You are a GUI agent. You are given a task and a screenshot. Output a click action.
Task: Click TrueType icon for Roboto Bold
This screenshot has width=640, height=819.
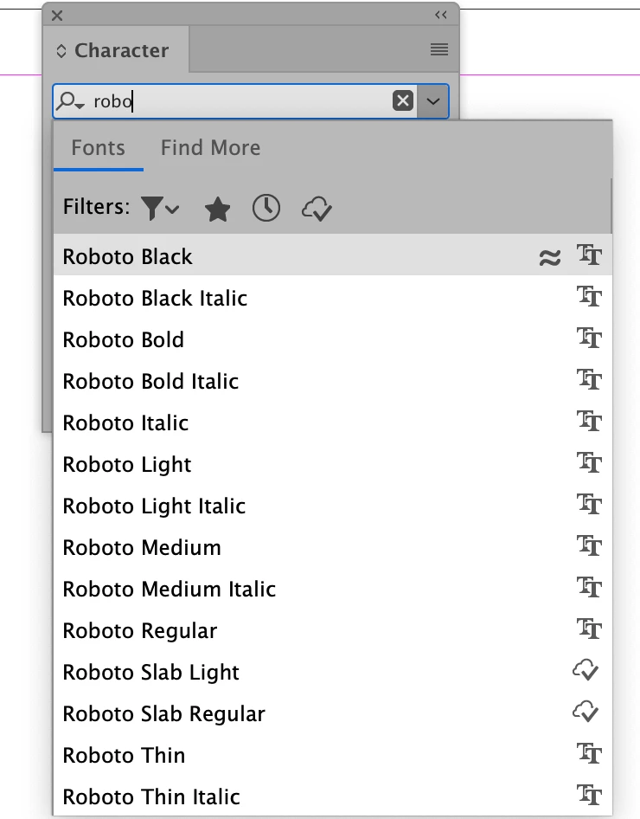(x=589, y=338)
